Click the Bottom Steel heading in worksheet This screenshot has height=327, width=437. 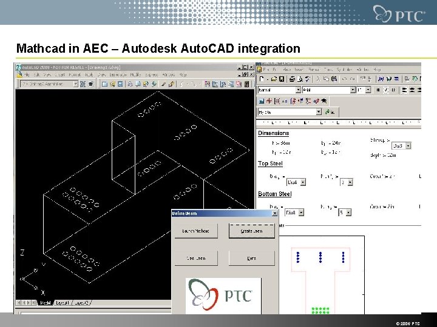275,194
